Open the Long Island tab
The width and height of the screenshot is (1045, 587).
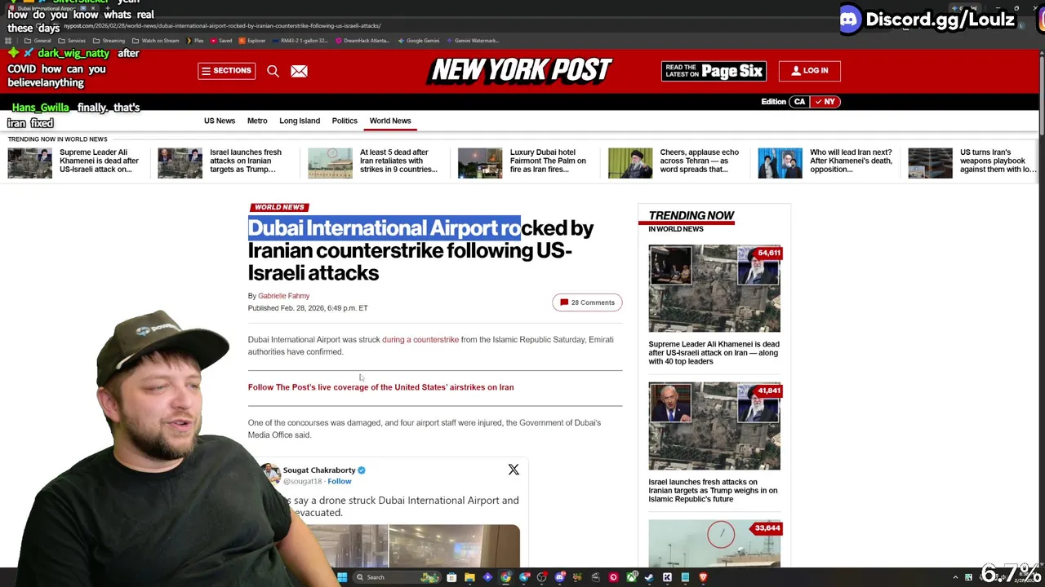pos(300,121)
